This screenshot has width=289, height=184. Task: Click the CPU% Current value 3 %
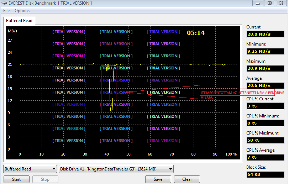[266, 106]
